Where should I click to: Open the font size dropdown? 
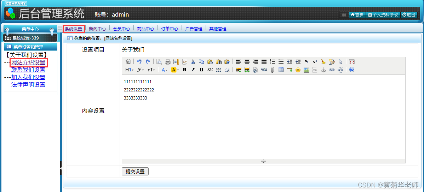pos(151,70)
